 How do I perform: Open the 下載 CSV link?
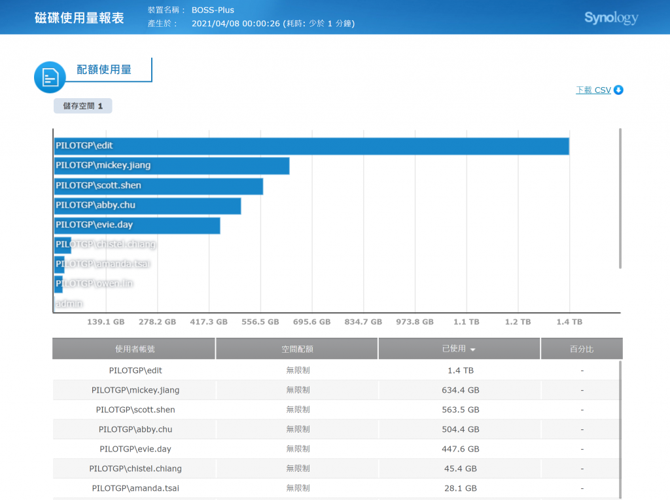click(x=593, y=90)
